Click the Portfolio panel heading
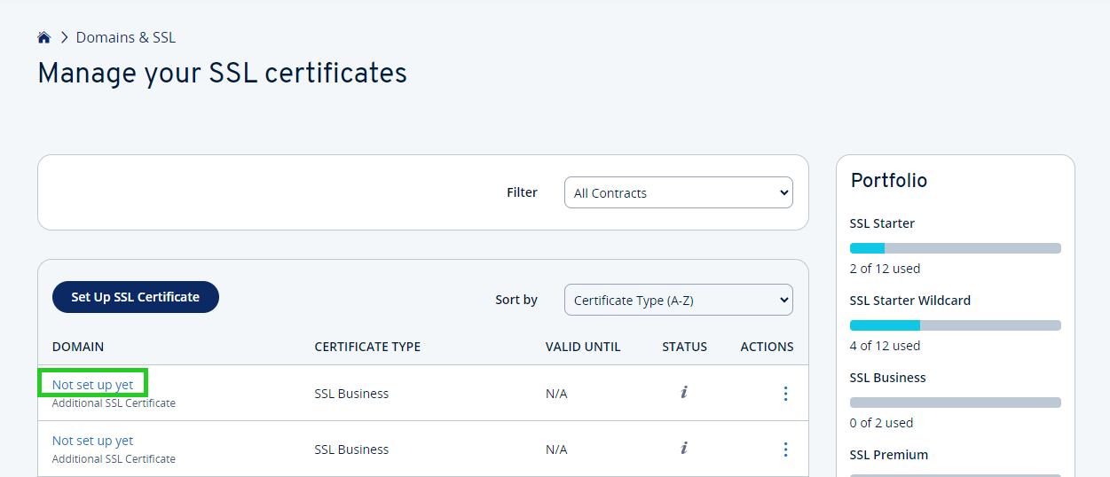The image size is (1110, 477). point(889,181)
